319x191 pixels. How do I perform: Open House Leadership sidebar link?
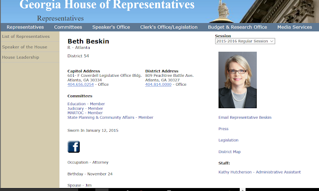tap(20, 57)
